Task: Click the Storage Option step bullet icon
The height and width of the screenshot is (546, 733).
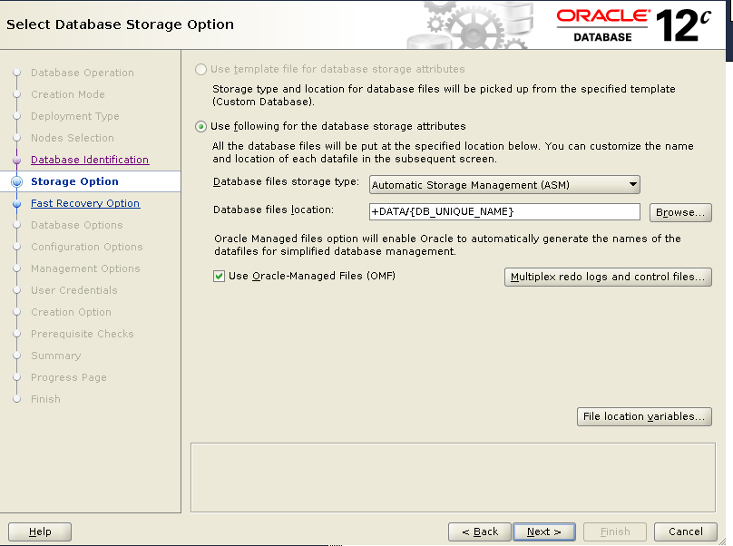Action: (15, 181)
